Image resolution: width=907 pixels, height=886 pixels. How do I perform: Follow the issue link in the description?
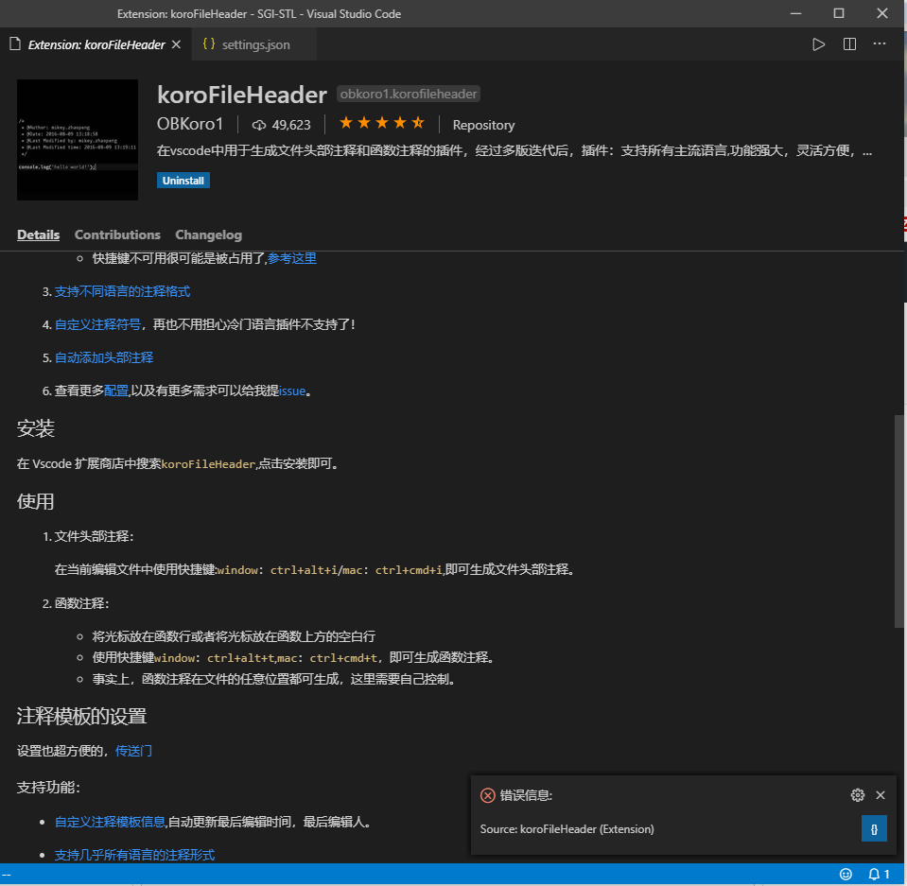click(292, 391)
